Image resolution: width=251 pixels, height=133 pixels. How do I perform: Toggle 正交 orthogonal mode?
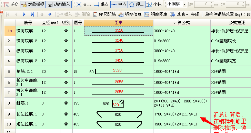tap(11, 4)
